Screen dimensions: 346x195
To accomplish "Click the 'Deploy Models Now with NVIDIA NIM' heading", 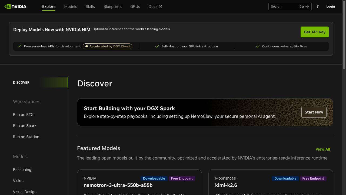I will click(52, 30).
